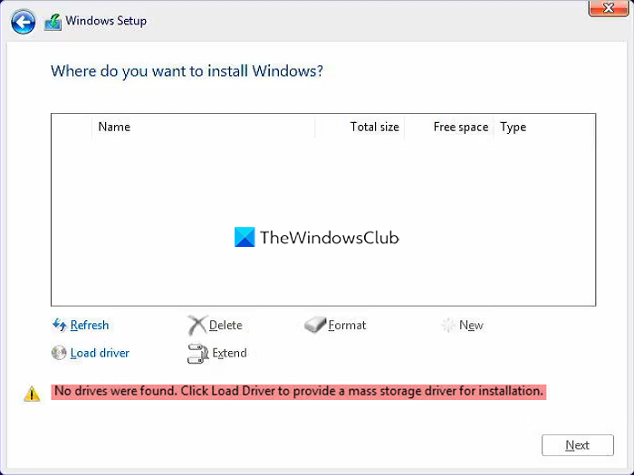This screenshot has height=475, width=634.
Task: Click the Windows Setup title icon
Action: pos(53,22)
